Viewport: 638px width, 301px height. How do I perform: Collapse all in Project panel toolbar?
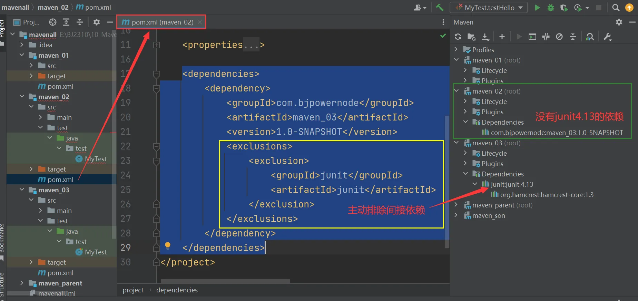pos(80,22)
